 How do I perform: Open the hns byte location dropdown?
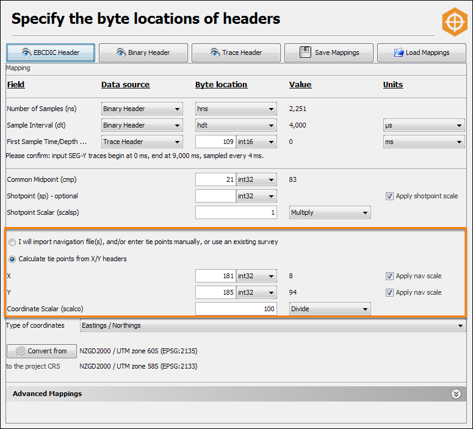236,109
